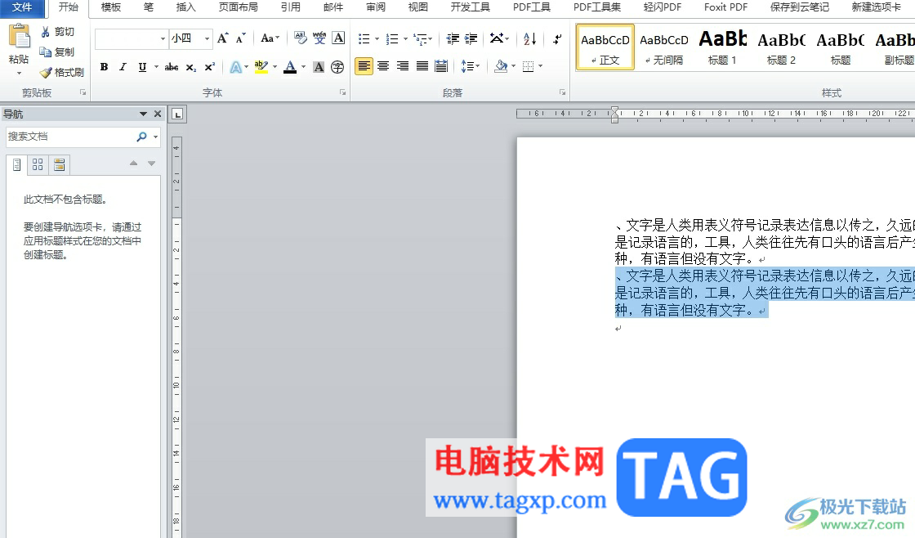Go to previous result arrow in navigation
915x538 pixels.
(134, 164)
